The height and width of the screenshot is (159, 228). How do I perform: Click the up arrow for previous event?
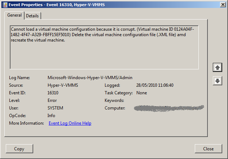(x=218, y=67)
